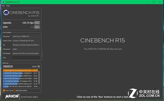Viewport: 164px width, 101px height.
Task: Run the OpenGL benchmark test
Action: click(x=37, y=23)
